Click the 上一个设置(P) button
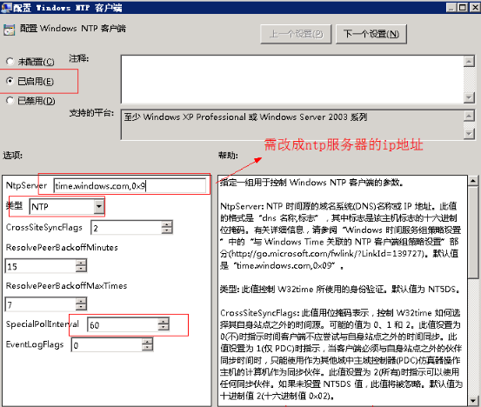 pyautogui.click(x=296, y=34)
